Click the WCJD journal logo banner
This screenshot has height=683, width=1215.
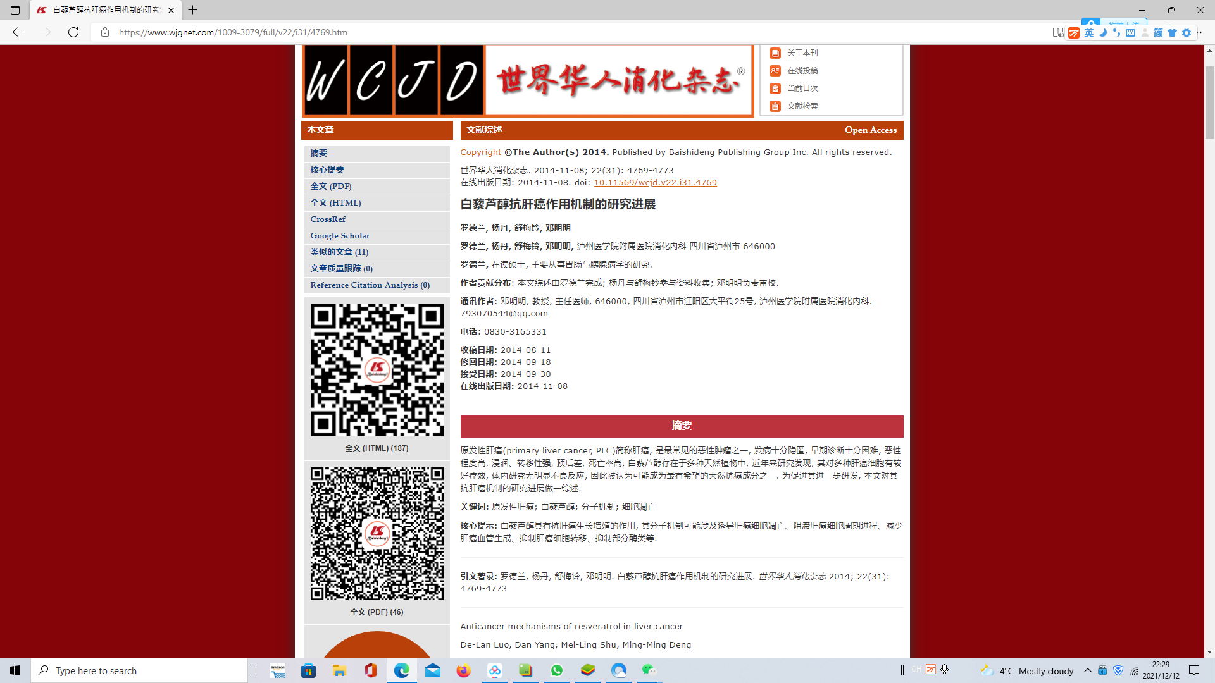click(528, 80)
